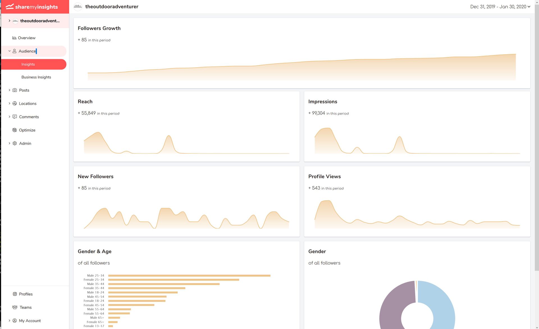Click the sharemyinsights logo icon
The width and height of the screenshot is (539, 329).
pyautogui.click(x=10, y=6)
